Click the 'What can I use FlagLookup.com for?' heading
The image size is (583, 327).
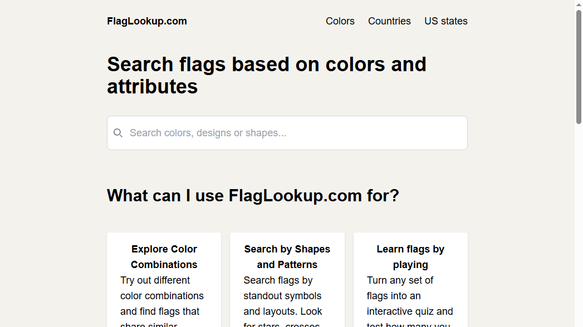pos(253,196)
